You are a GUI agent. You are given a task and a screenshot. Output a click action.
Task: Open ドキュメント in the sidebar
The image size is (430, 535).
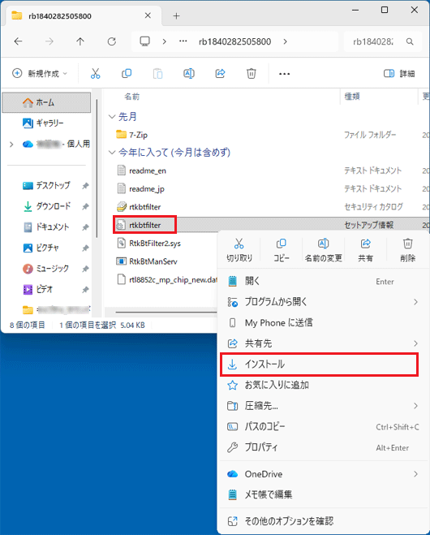tap(46, 227)
